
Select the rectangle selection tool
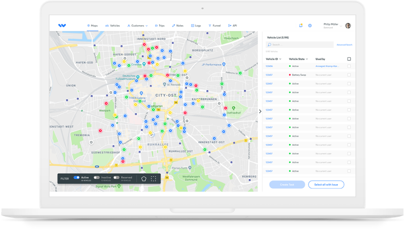[153, 179]
